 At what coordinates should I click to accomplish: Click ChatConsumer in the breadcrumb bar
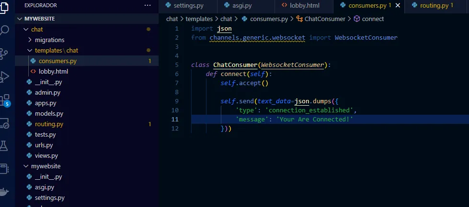tap(324, 19)
